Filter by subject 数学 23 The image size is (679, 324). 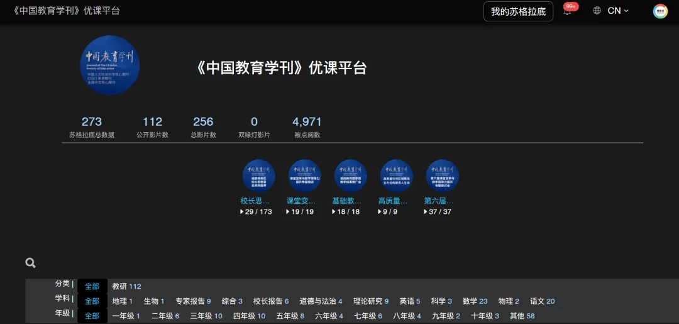click(x=475, y=301)
